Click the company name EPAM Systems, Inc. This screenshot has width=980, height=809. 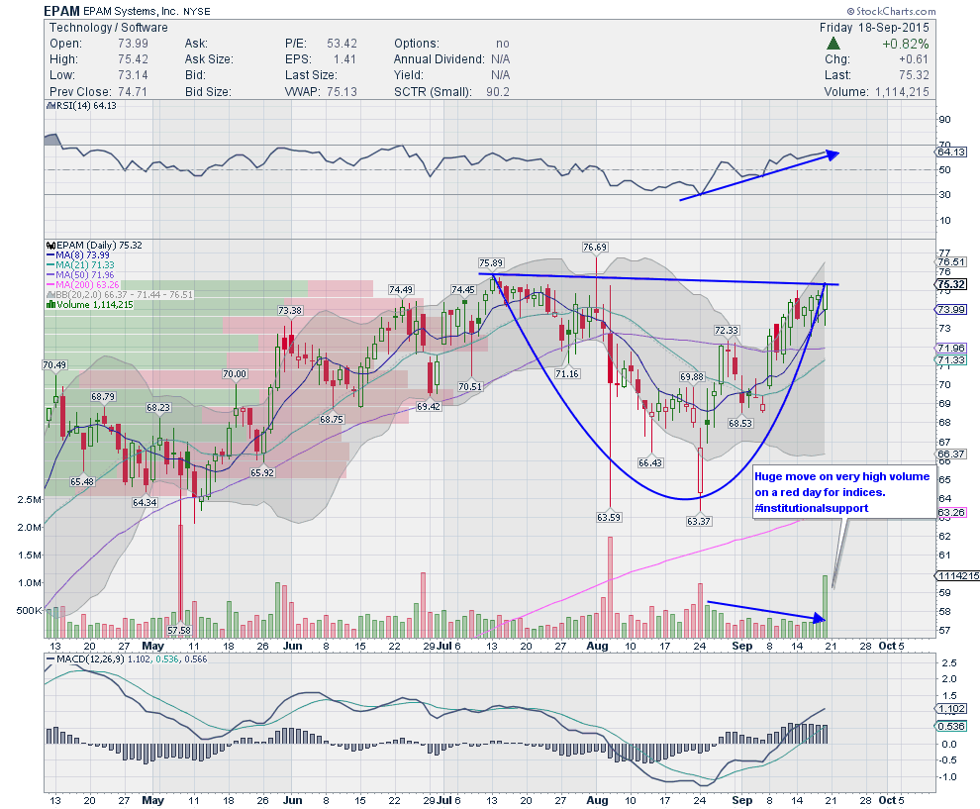[x=132, y=11]
